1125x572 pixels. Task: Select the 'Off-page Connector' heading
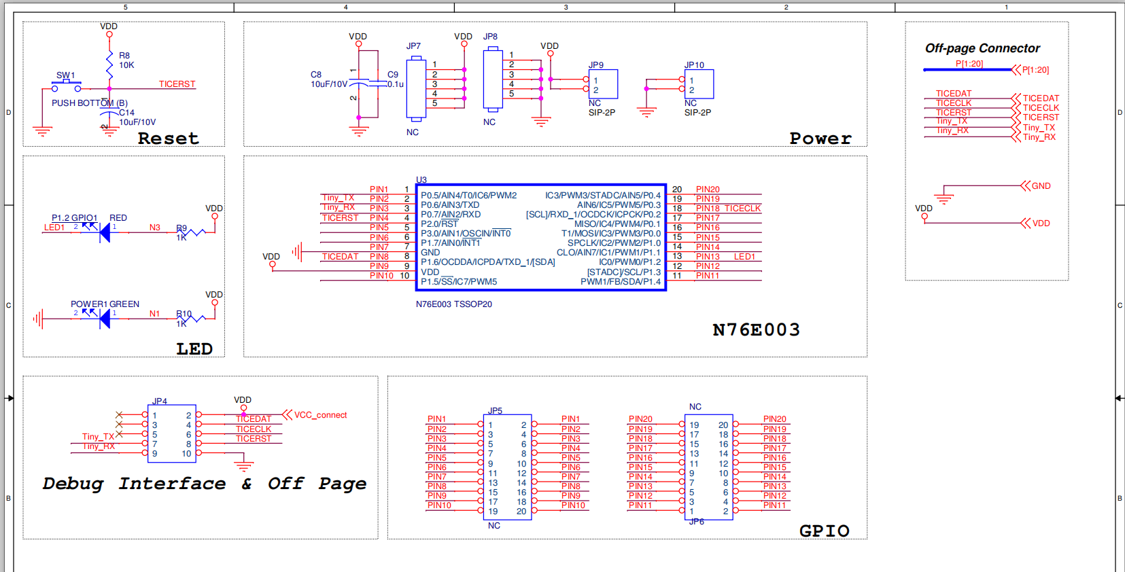click(x=982, y=48)
